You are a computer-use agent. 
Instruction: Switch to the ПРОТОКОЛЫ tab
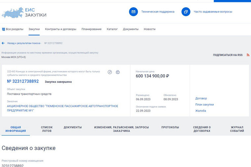[x=170, y=127]
